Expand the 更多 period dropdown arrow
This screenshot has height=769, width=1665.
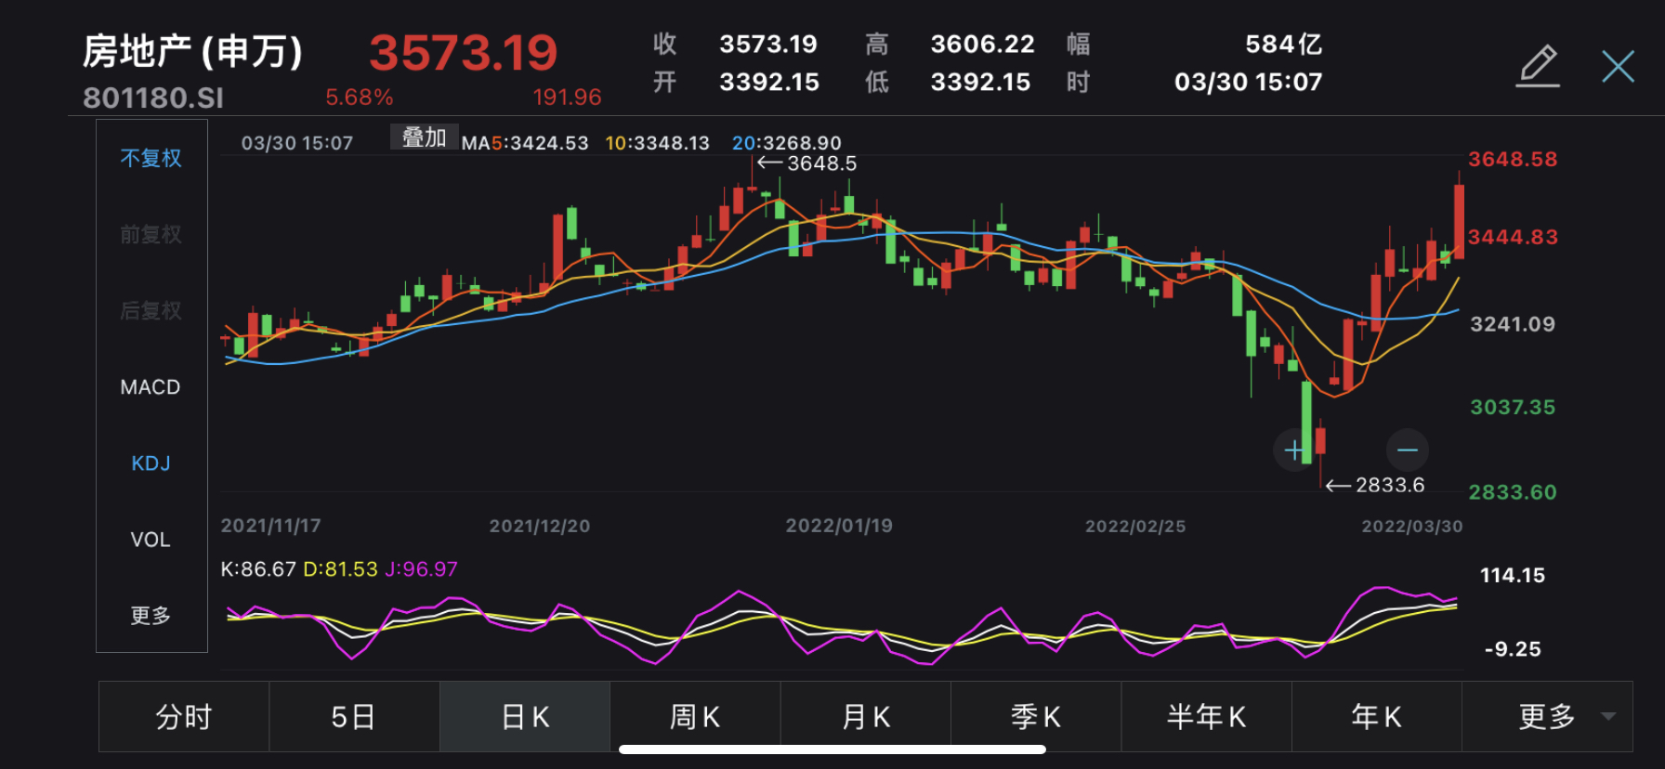1608,716
